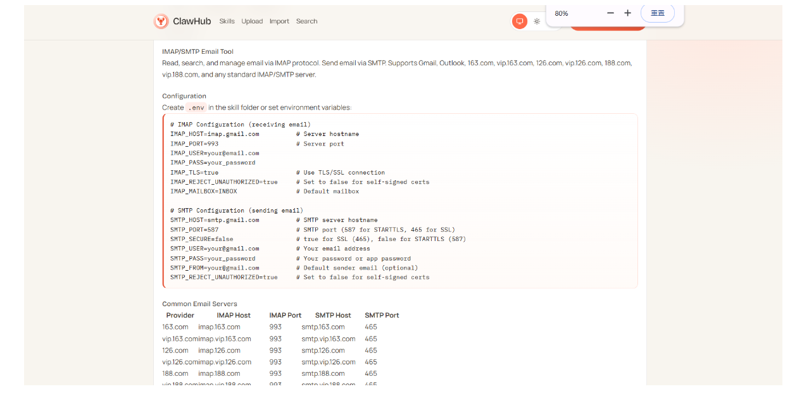This screenshot has width=790, height=396.
Task: Click the Provider column header
Action: pos(180,315)
